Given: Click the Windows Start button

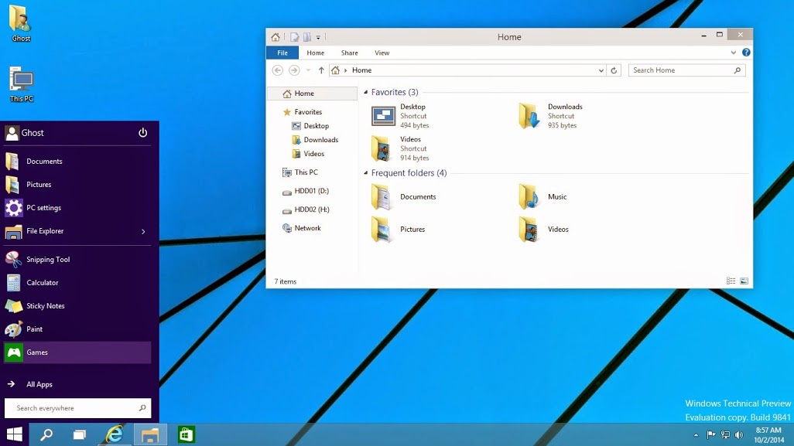Looking at the screenshot, I should tap(14, 434).
